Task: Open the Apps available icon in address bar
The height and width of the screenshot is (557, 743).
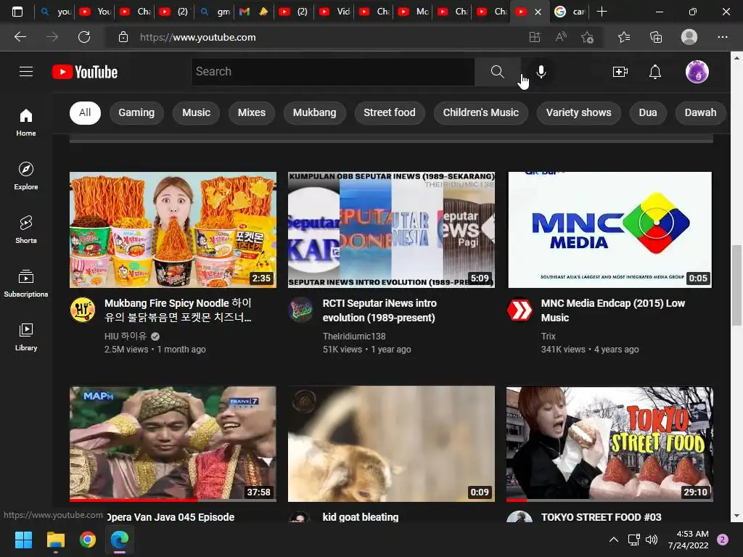Action: (535, 37)
